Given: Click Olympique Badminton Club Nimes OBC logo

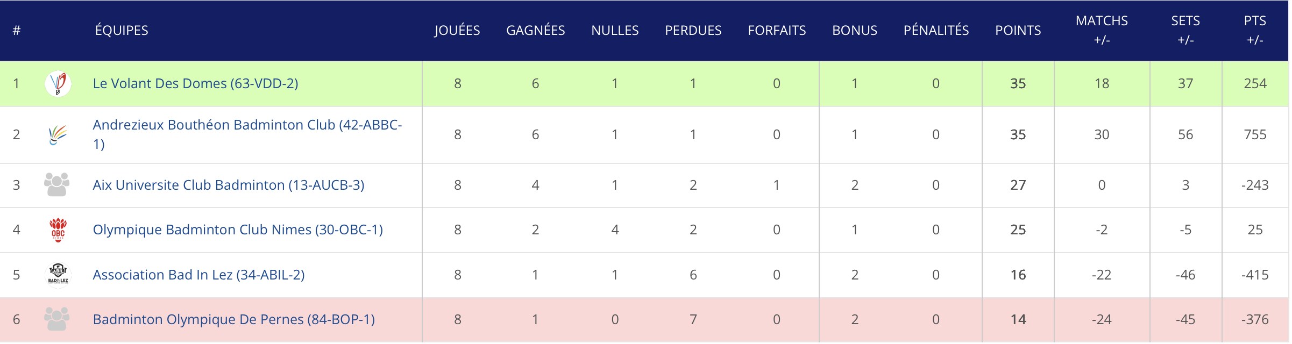Looking at the screenshot, I should (58, 230).
